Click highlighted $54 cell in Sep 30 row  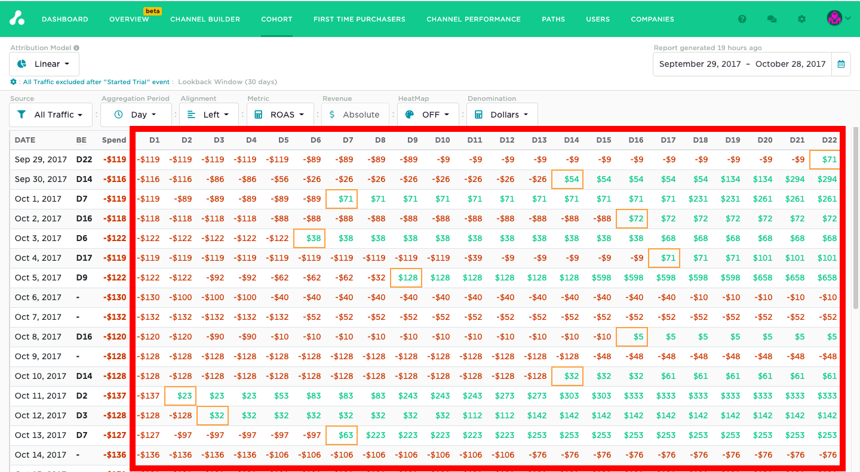click(x=567, y=179)
